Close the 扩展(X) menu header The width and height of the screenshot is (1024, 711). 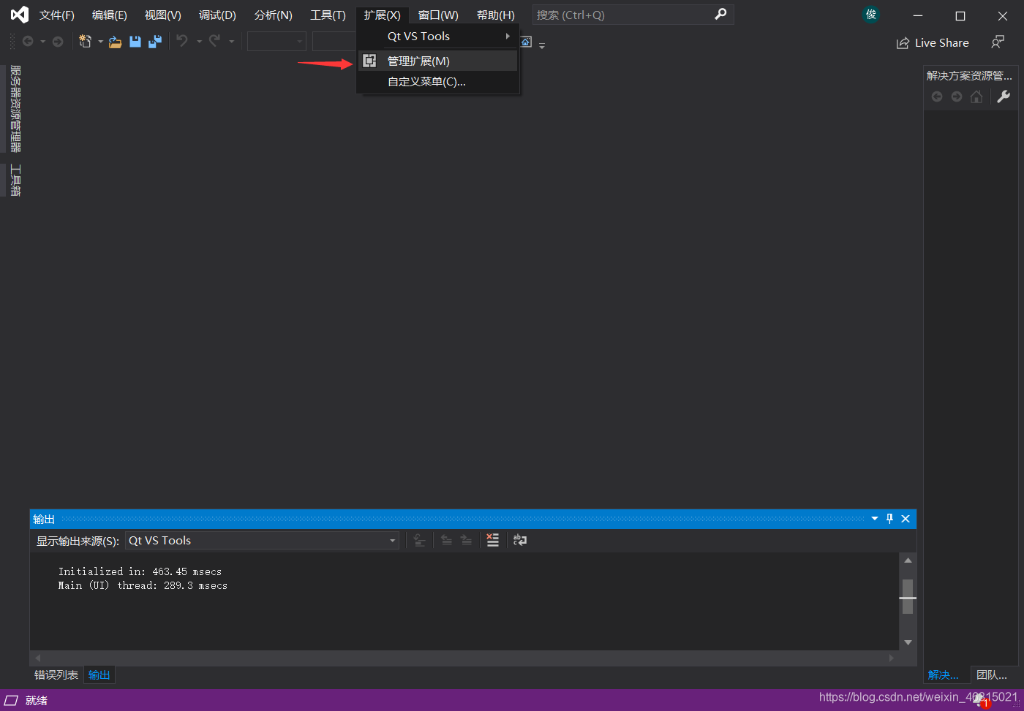pos(383,15)
